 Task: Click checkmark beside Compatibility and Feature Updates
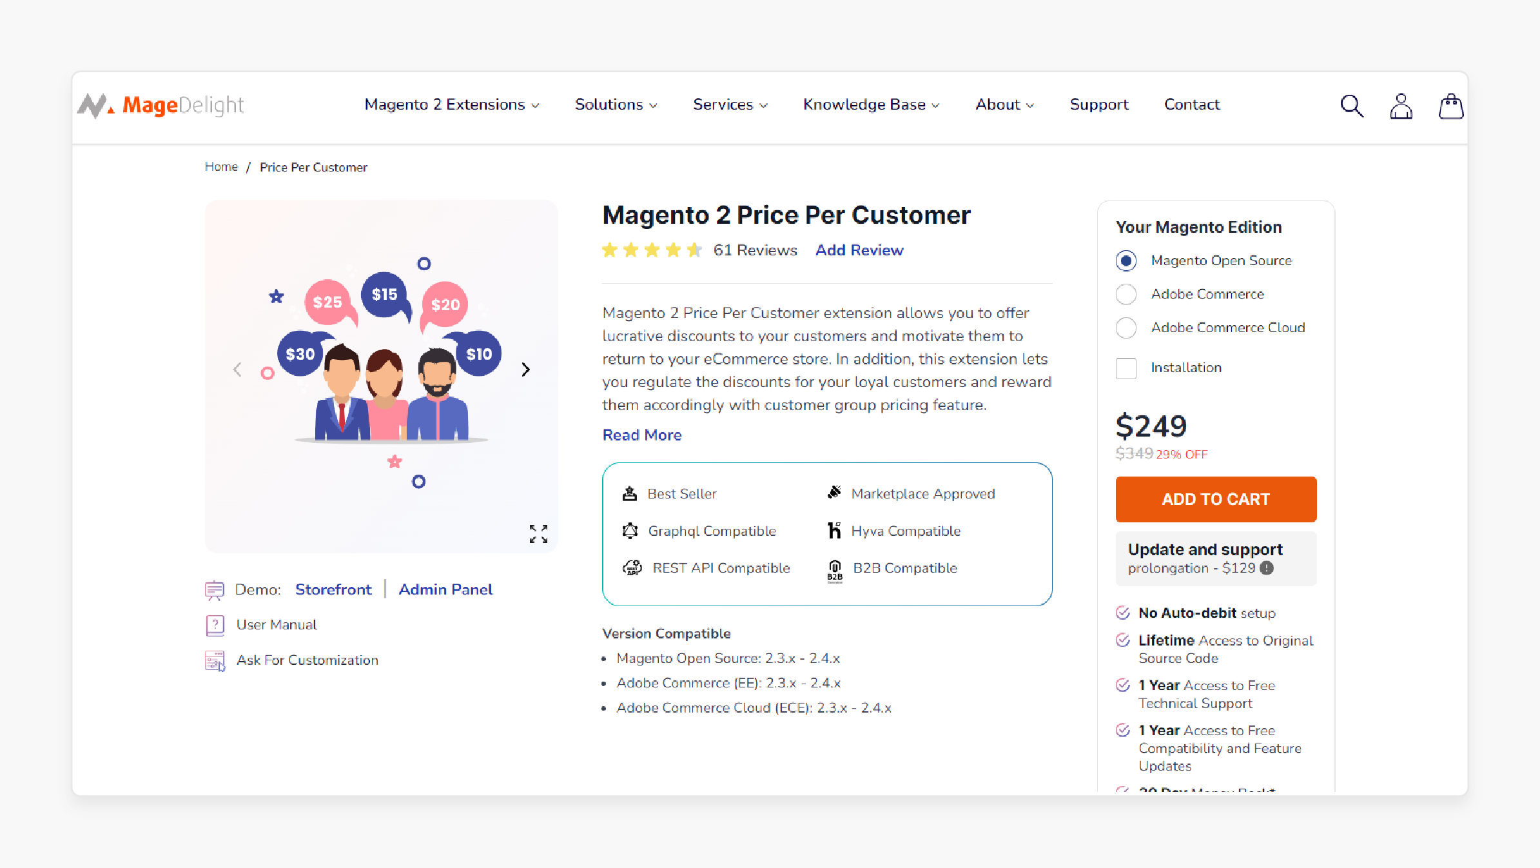coord(1123,730)
